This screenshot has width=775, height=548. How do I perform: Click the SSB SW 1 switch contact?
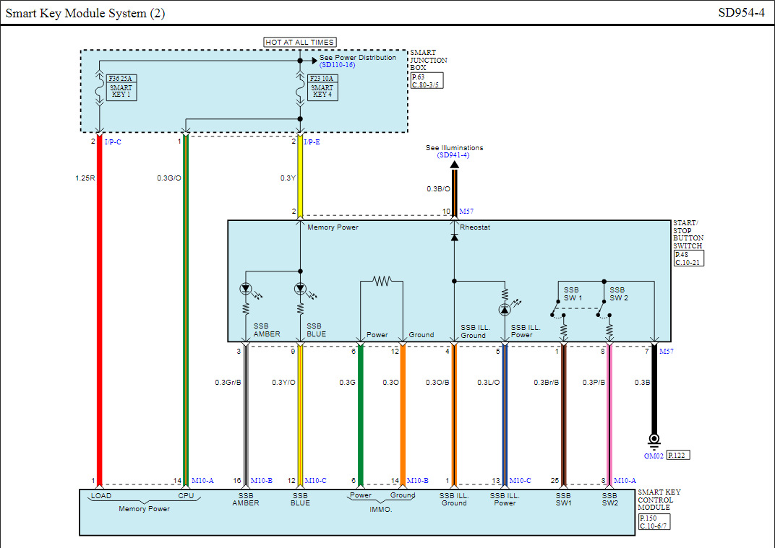point(555,308)
